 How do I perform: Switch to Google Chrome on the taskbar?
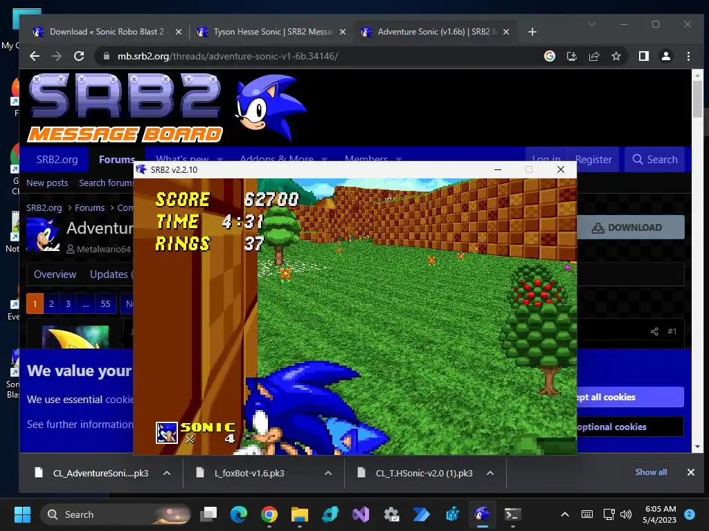pyautogui.click(x=269, y=514)
